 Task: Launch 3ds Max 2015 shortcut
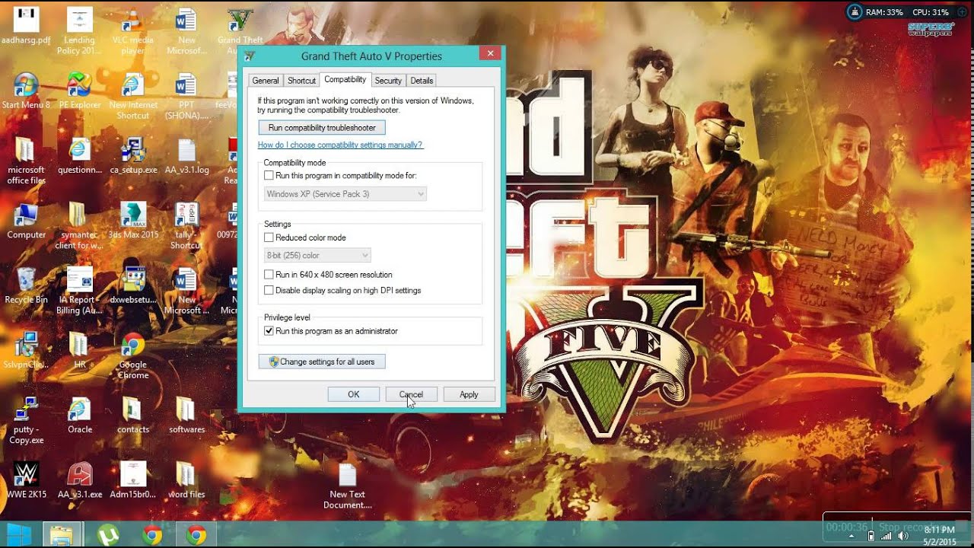click(x=133, y=221)
